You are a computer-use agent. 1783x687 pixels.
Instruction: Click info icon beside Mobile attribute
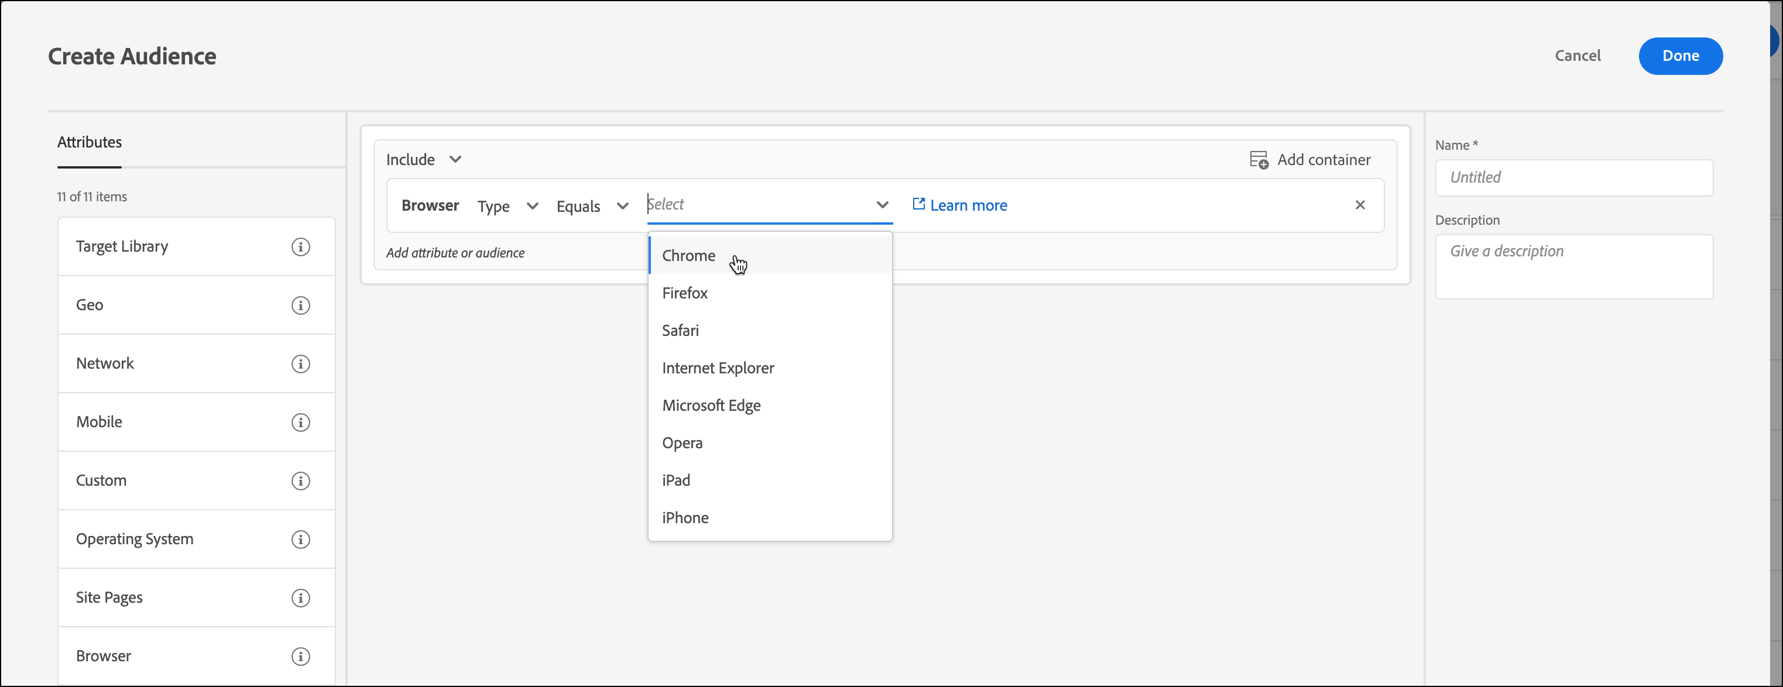point(300,422)
